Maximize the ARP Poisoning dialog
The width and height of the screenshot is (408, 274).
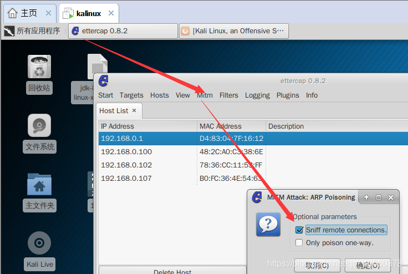tap(379, 197)
